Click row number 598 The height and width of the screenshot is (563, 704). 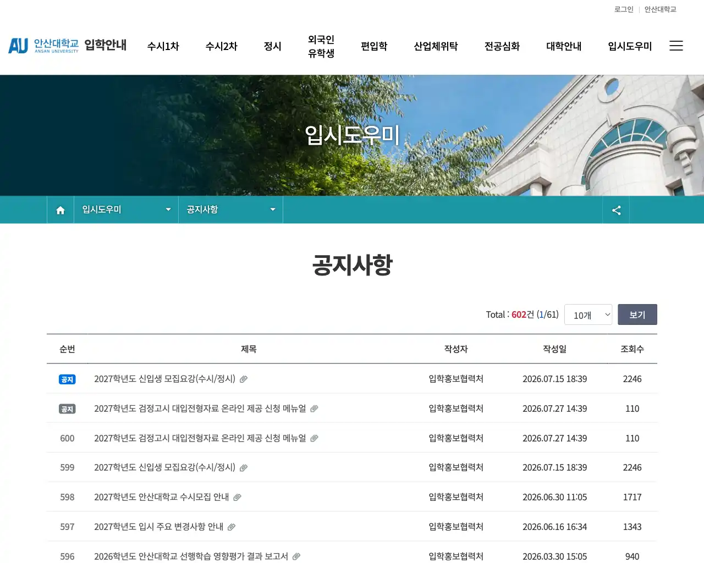coord(67,497)
